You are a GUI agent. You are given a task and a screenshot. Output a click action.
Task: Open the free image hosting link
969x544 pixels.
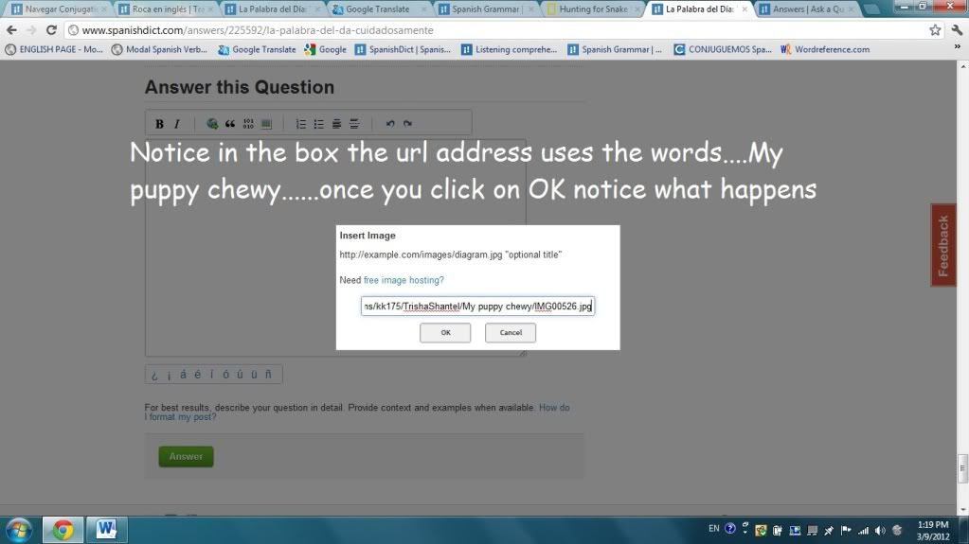point(404,280)
